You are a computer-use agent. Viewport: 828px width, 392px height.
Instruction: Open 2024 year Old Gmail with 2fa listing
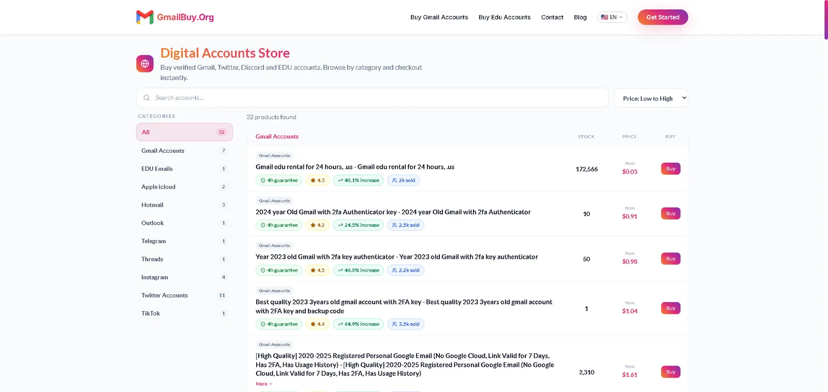pos(393,212)
